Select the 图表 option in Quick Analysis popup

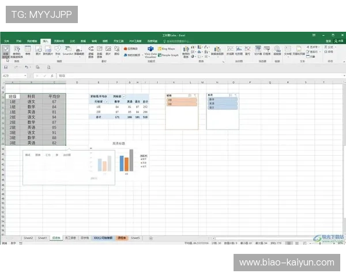coord(38,155)
